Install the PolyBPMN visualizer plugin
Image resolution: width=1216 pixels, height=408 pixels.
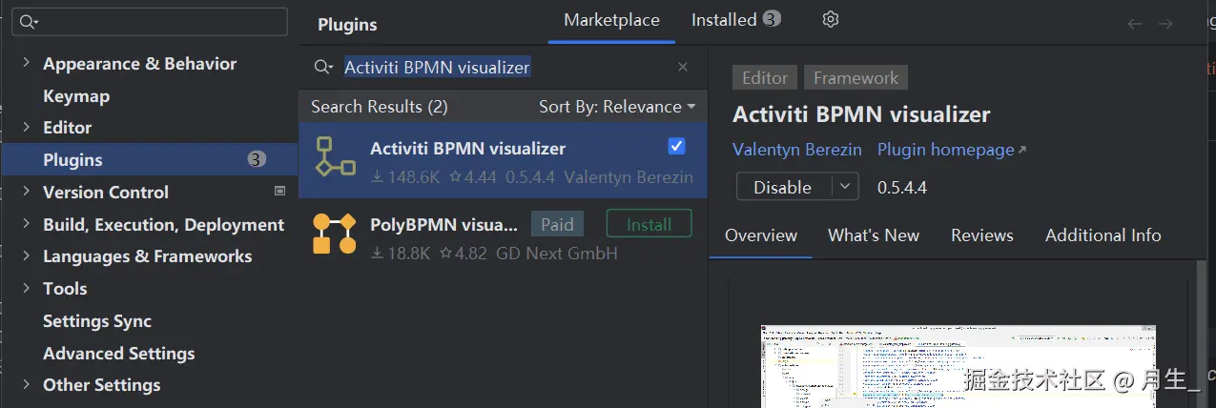tap(649, 224)
